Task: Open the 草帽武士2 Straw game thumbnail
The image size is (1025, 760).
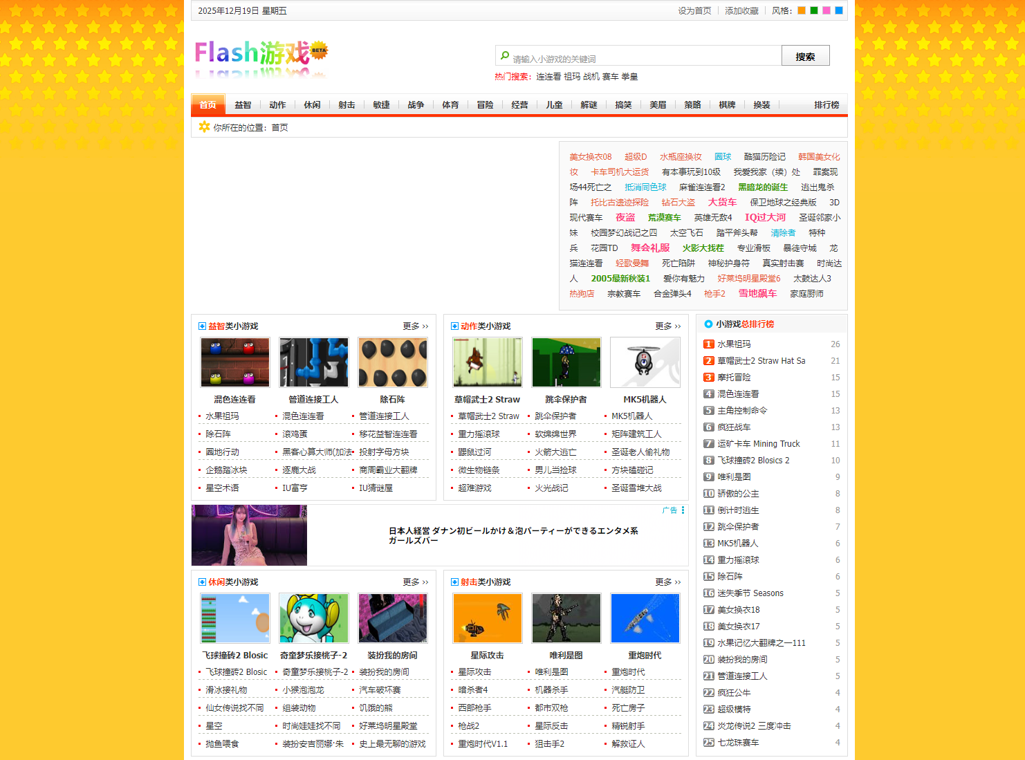Action: pos(487,362)
